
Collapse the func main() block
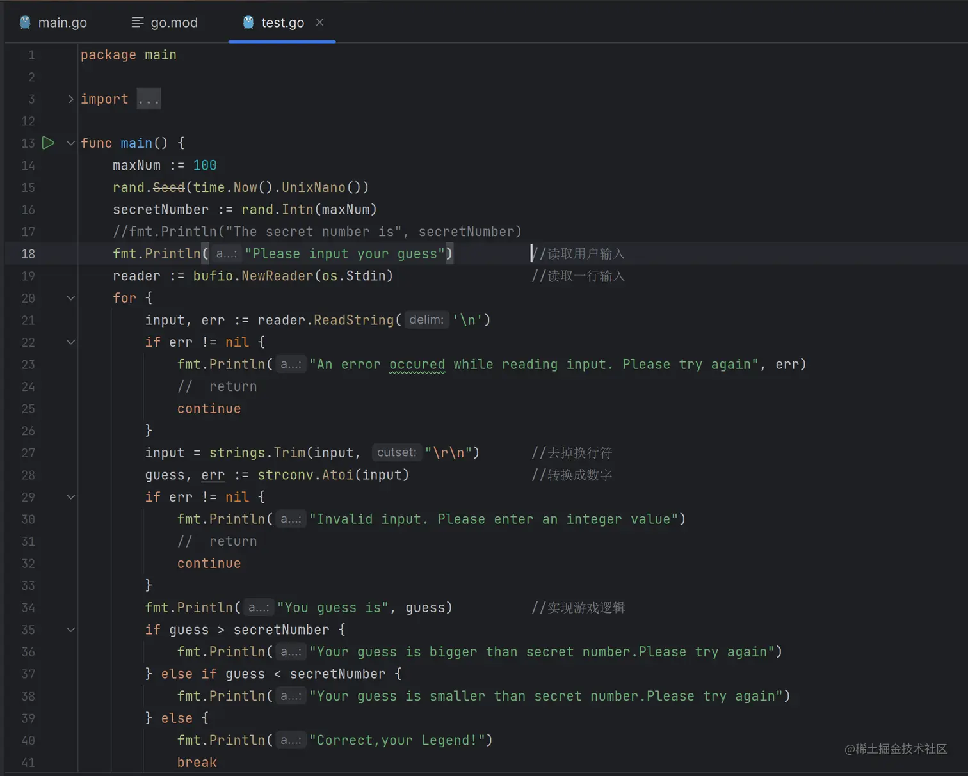pyautogui.click(x=70, y=143)
